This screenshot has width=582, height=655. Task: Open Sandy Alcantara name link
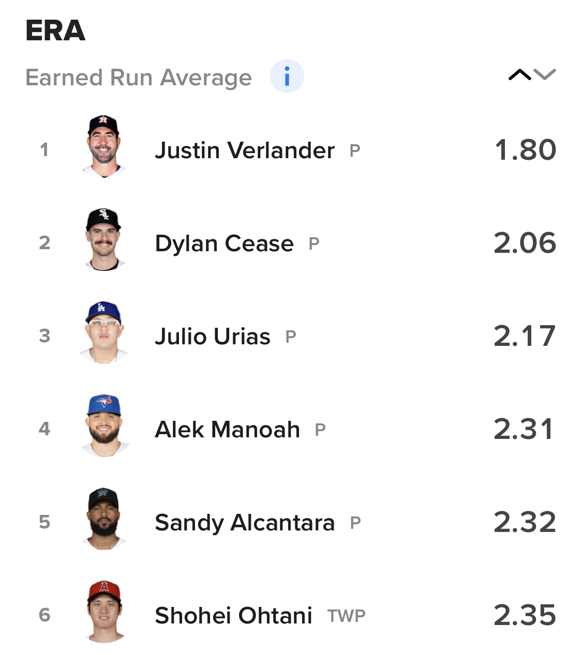click(245, 523)
